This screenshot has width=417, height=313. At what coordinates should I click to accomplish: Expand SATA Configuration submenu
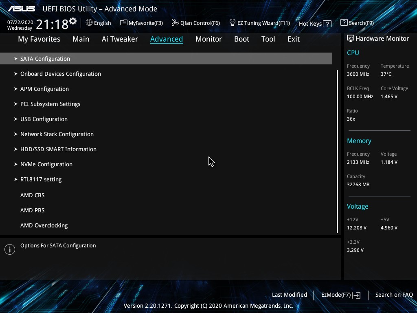45,59
